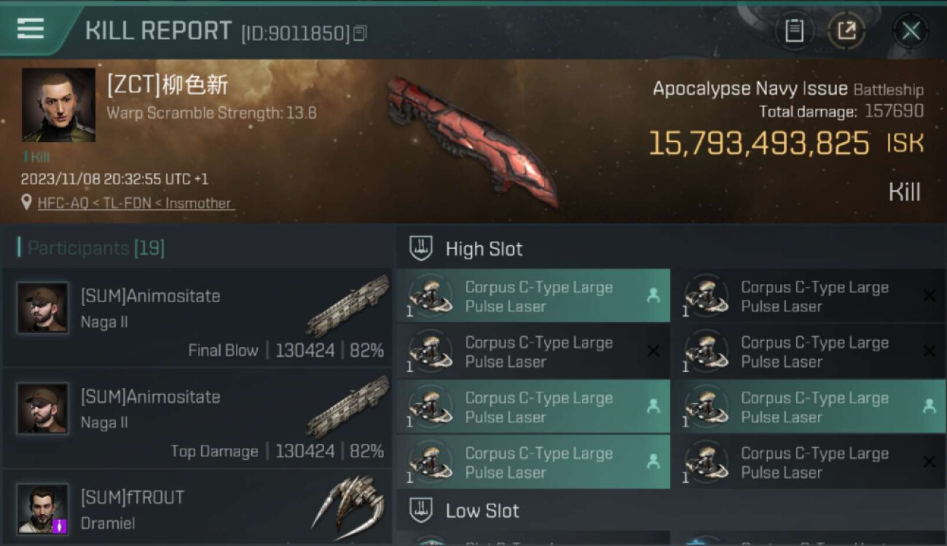Tap the High Slot shield icon
This screenshot has height=546, width=947.
pyautogui.click(x=421, y=248)
